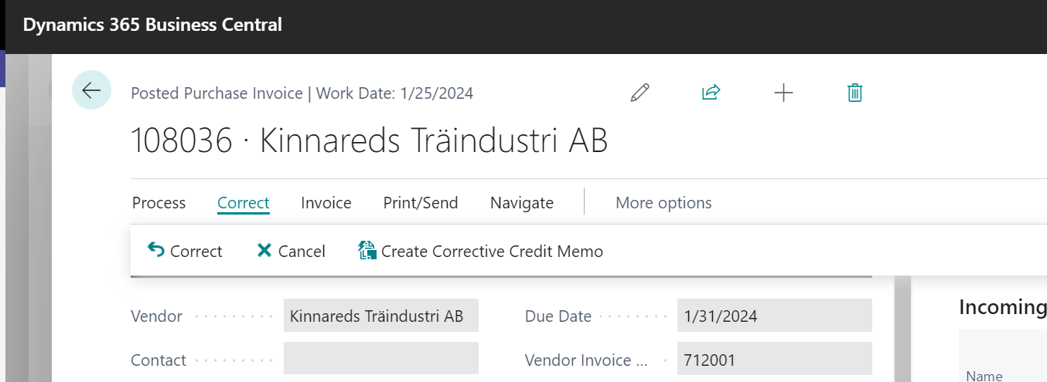This screenshot has width=1047, height=382.
Task: Open the Navigate menu
Action: [522, 203]
